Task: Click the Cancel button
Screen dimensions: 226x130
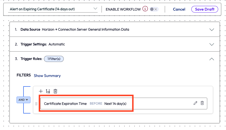Action: pos(179,9)
